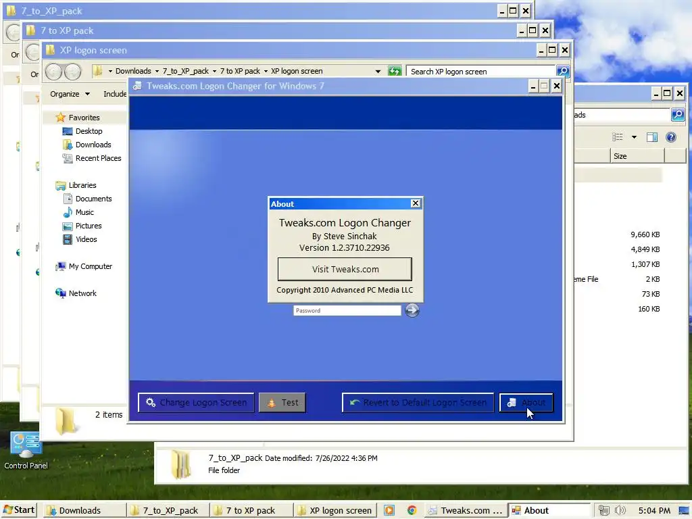Expand the address bar history dropdown
Screen dimensions: 692x519
click(378, 71)
